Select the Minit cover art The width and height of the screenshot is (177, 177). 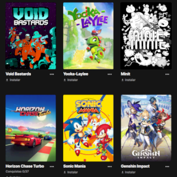tap(146, 36)
